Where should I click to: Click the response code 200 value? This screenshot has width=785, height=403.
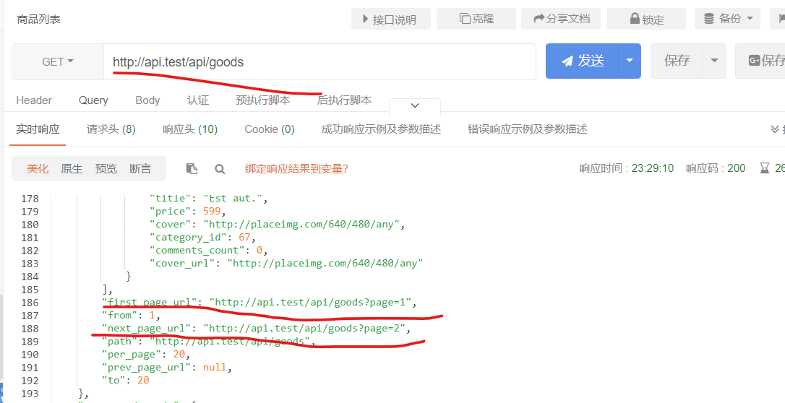pyautogui.click(x=737, y=168)
